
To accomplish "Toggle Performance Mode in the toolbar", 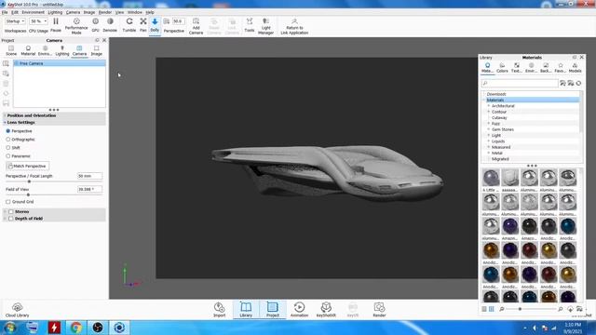I will [76, 25].
